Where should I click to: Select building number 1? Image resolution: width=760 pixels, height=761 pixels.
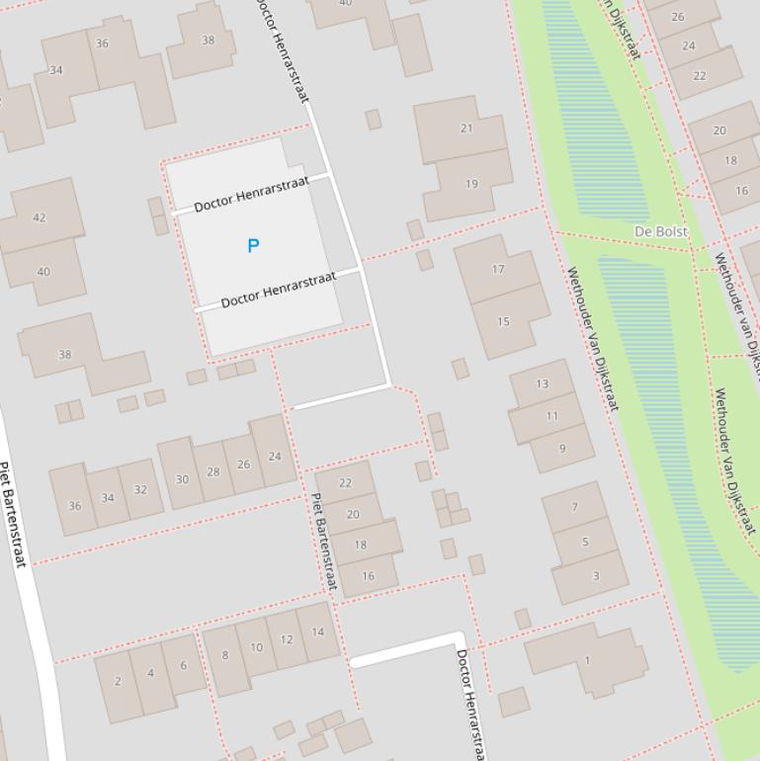click(587, 660)
